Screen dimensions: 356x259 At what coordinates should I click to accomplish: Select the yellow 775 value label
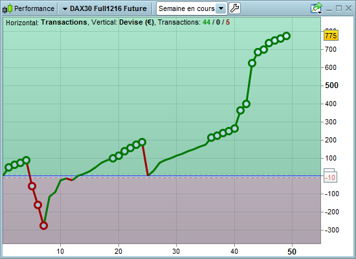coord(331,36)
